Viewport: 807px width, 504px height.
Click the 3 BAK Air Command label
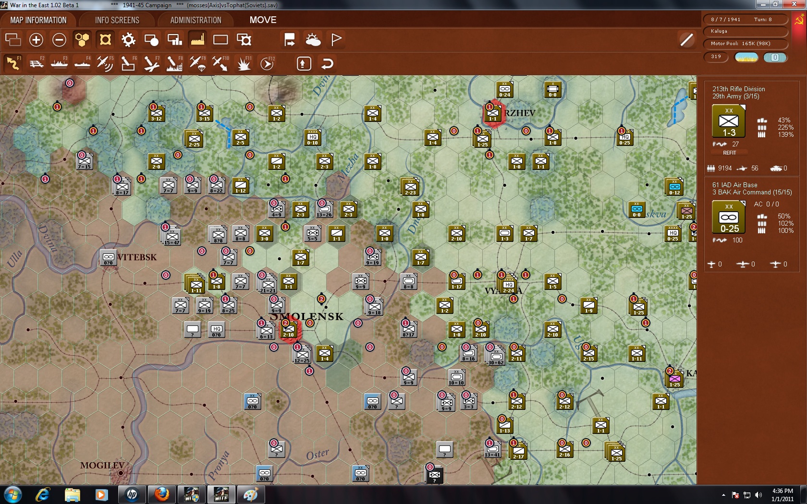[752, 192]
